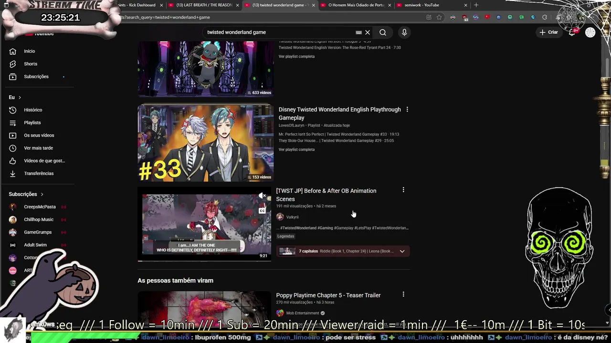Image resolution: width=611 pixels, height=343 pixels.
Task: Open the 633 vídeos playlist thumbnail
Action: [206, 69]
